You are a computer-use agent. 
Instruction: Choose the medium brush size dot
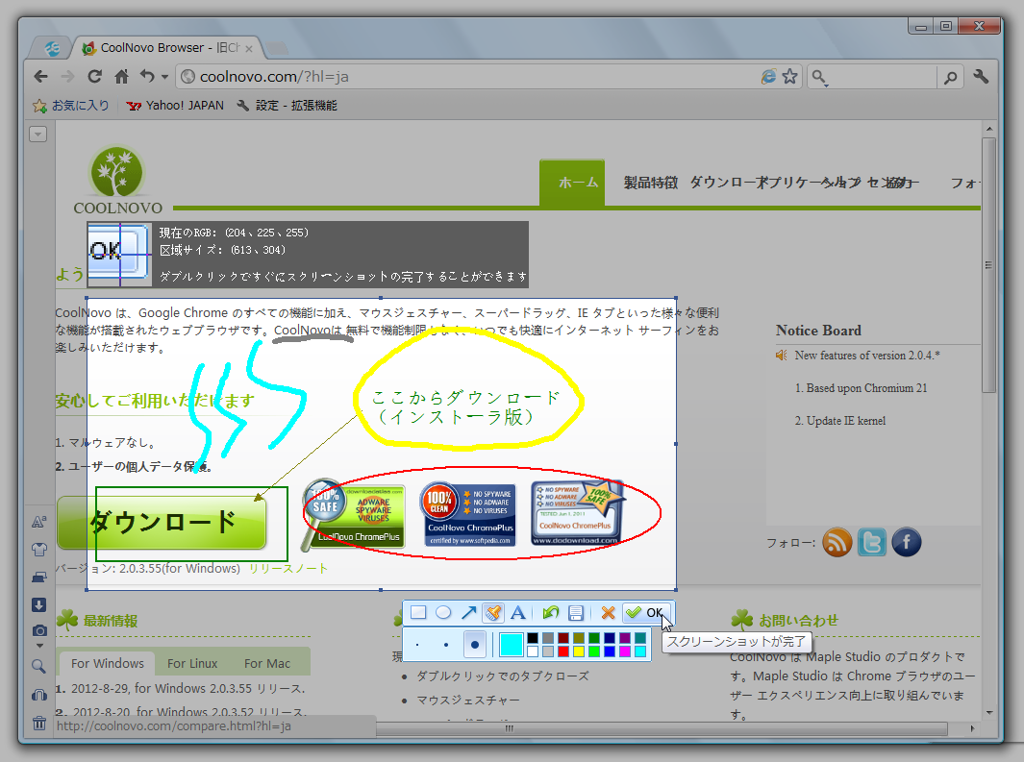446,645
